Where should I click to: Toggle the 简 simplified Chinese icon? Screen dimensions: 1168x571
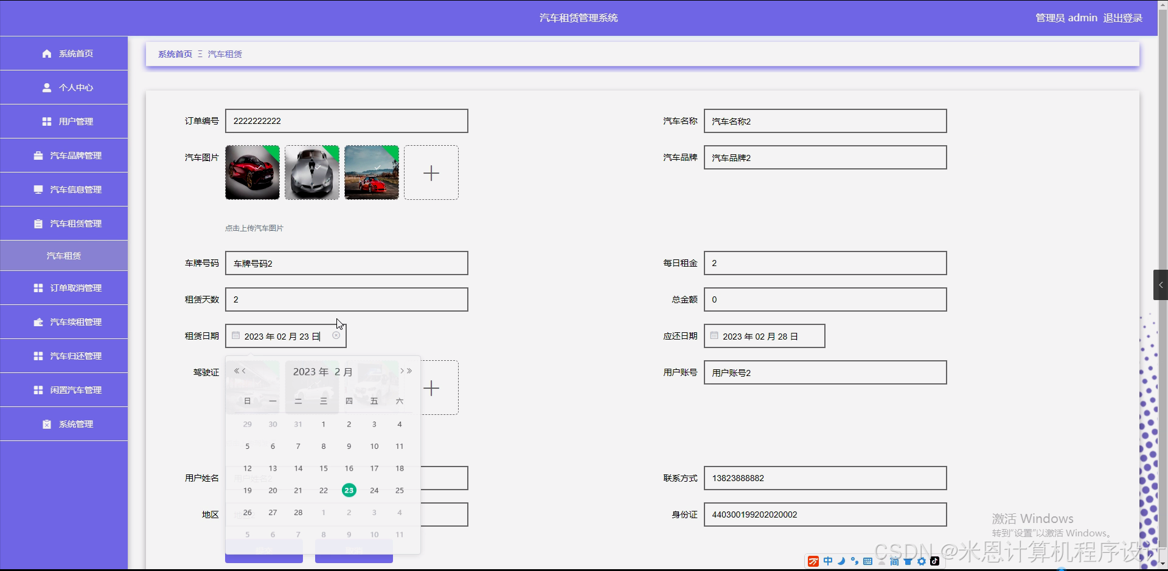[894, 561]
